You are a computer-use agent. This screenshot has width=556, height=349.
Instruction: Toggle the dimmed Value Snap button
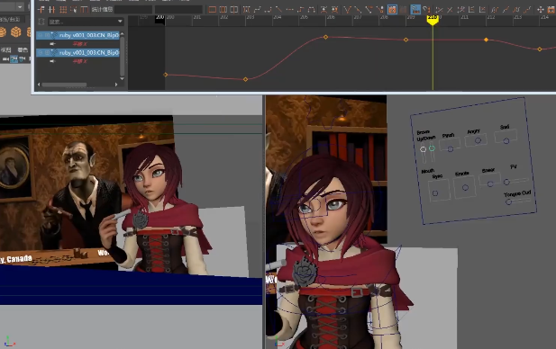[403, 10]
